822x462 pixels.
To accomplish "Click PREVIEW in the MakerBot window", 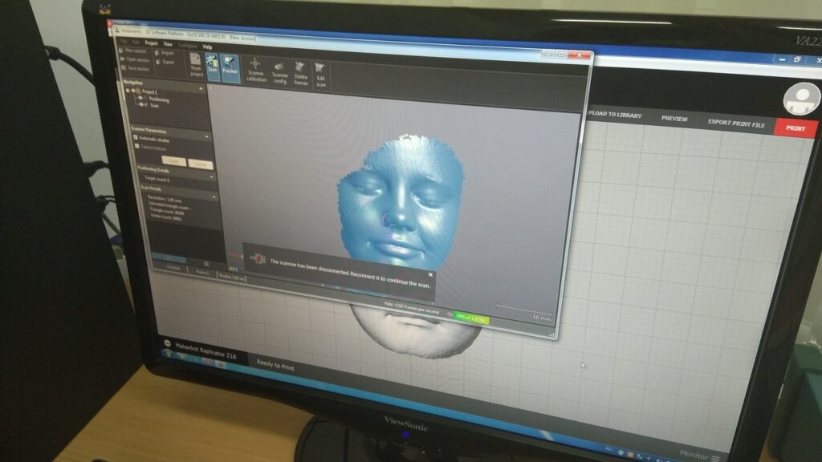I will (674, 119).
